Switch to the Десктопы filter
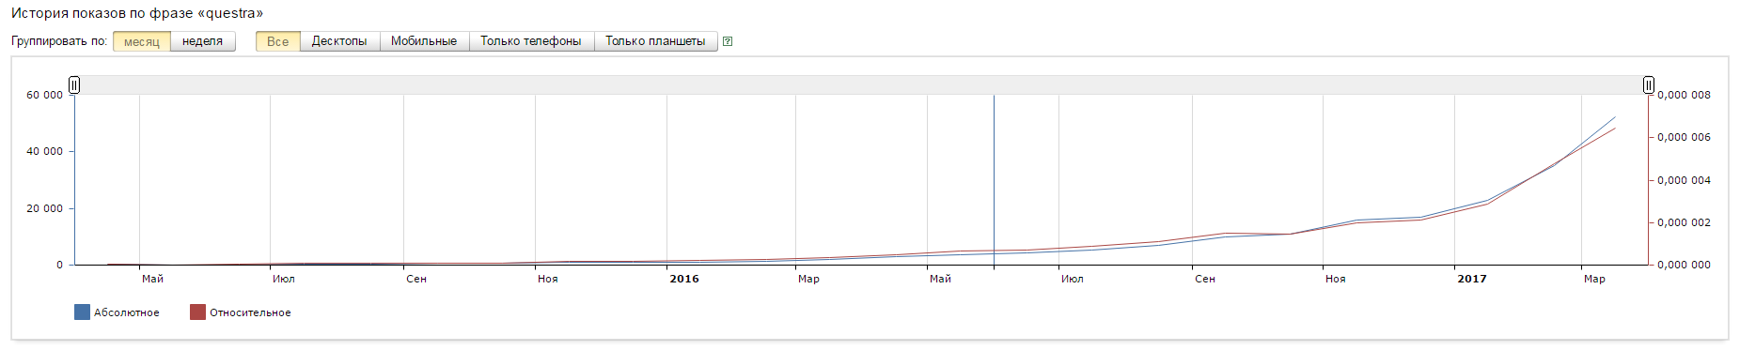1740x350 pixels. pos(339,41)
